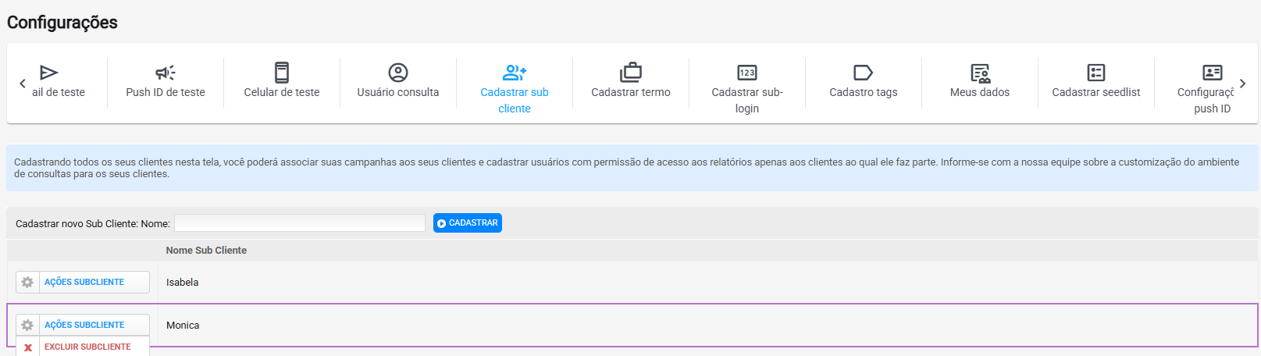Open Usuário consulta profile icon
Image resolution: width=1261 pixels, height=356 pixels.
pyautogui.click(x=398, y=73)
